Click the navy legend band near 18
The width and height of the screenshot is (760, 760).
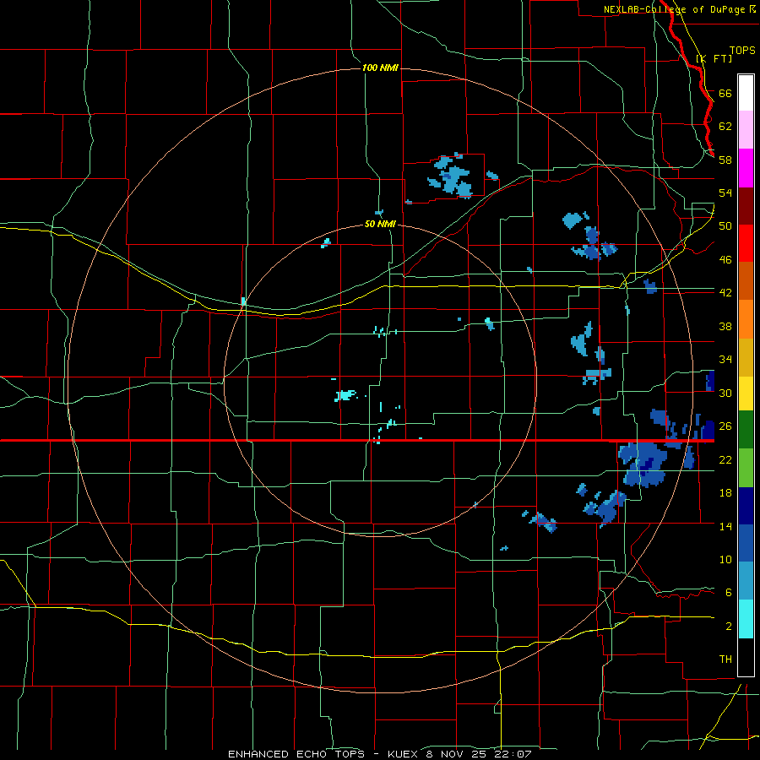[746, 506]
